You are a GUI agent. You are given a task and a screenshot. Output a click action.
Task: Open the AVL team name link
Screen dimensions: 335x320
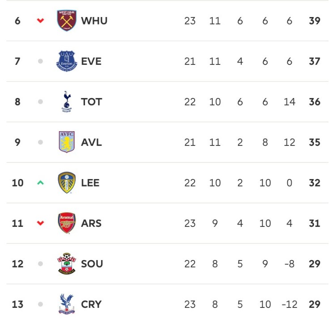(91, 142)
